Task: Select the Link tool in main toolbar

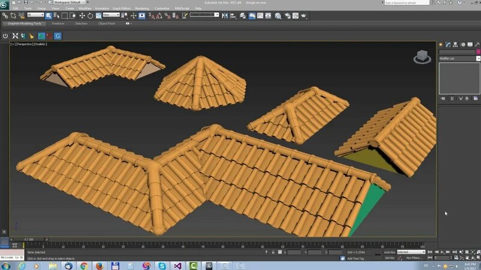Action: click(x=5, y=16)
